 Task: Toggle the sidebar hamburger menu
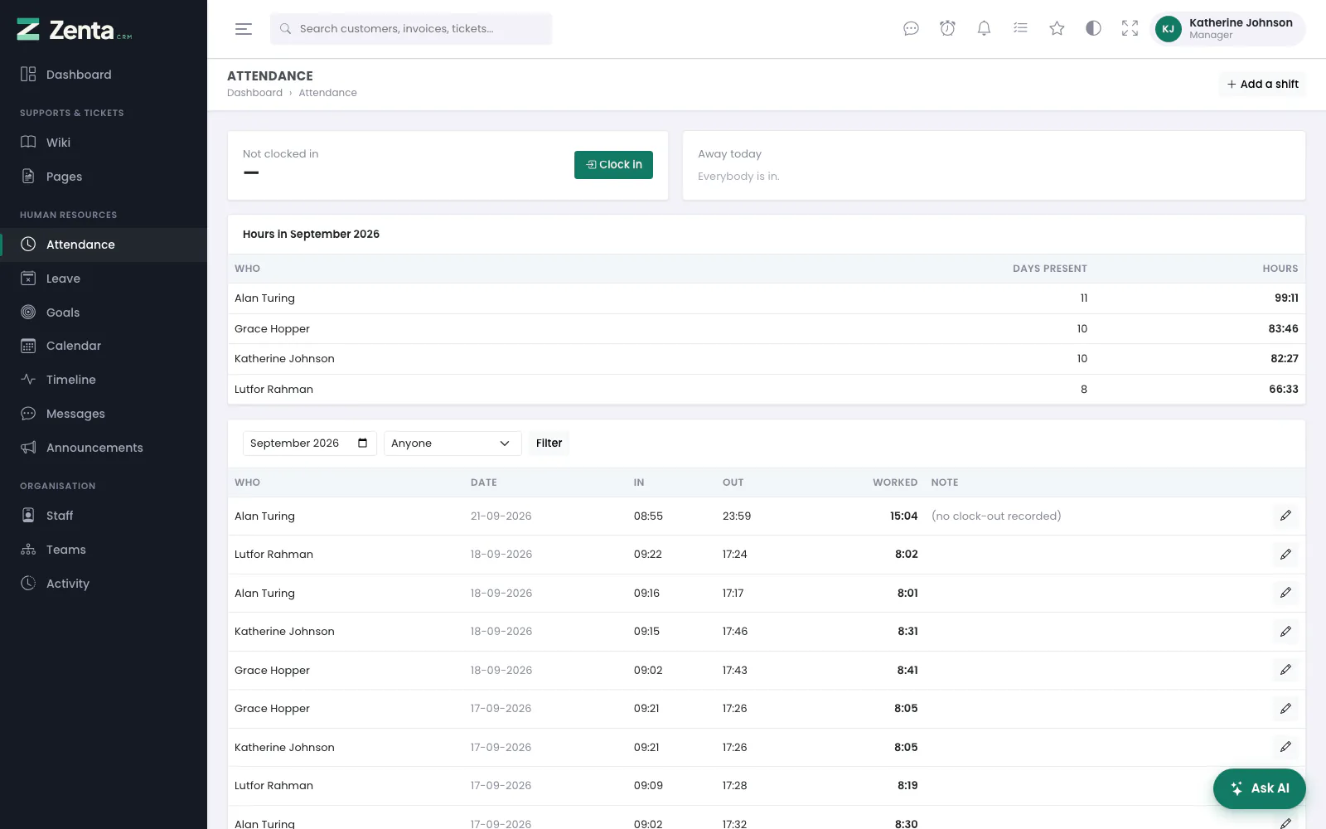244,29
